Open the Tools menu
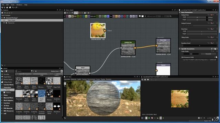Screen dimensions: 220x123 (12, 5)
